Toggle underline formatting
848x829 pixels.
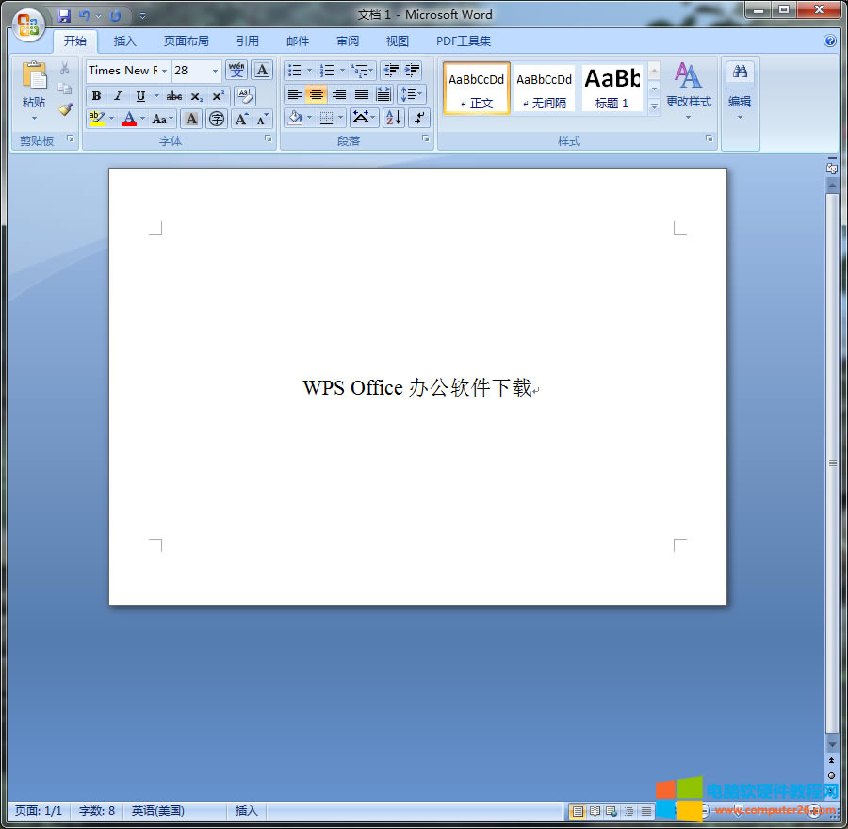pyautogui.click(x=140, y=96)
